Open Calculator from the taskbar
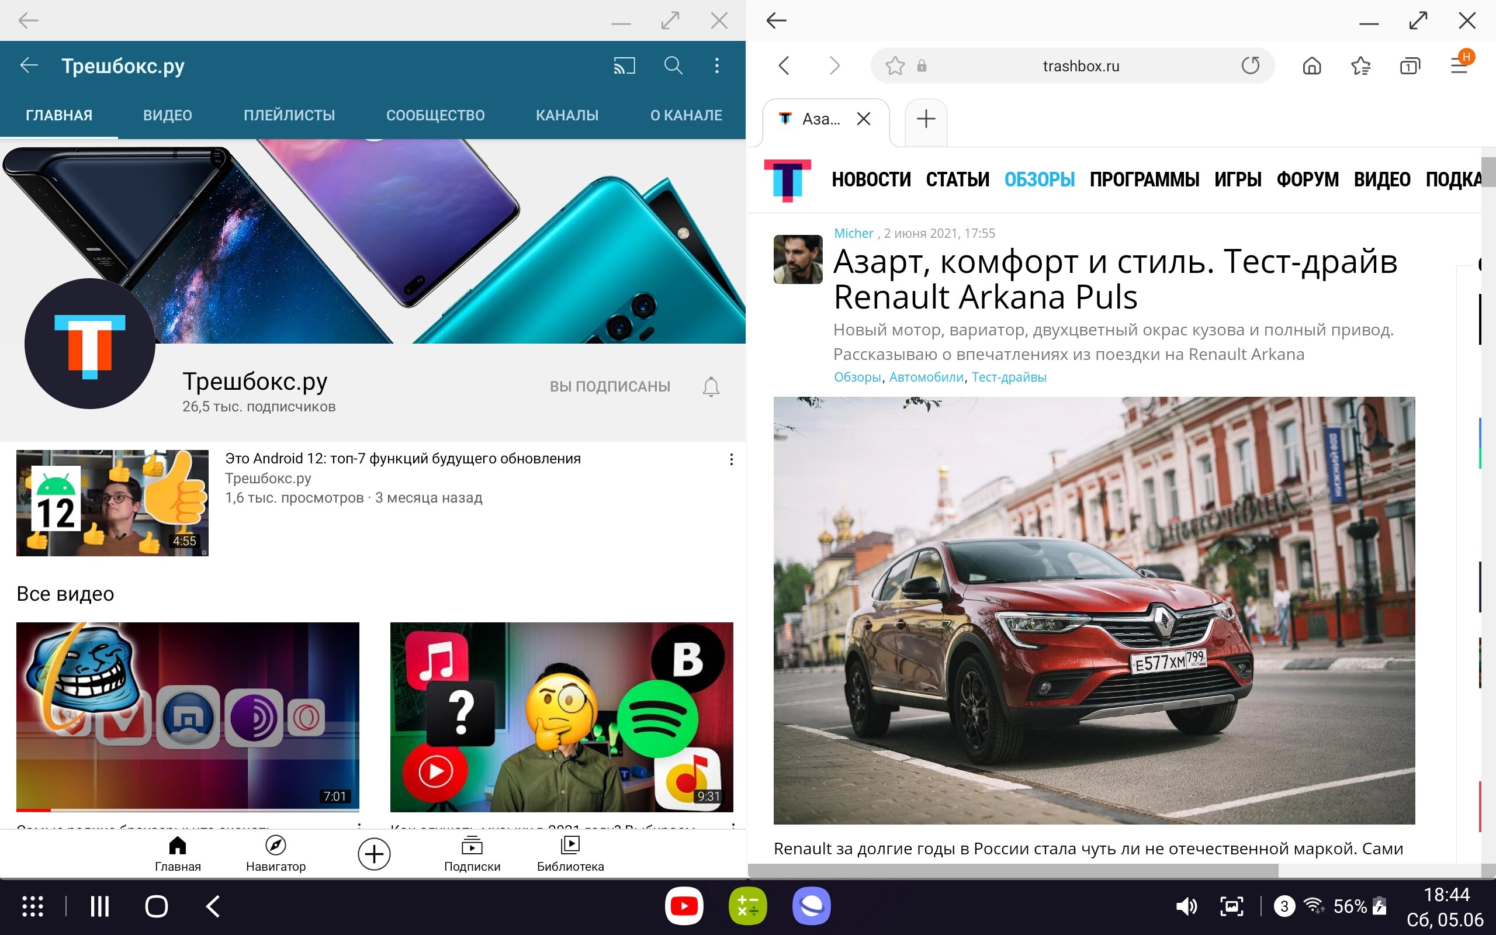Image resolution: width=1496 pixels, height=935 pixels. [x=747, y=906]
